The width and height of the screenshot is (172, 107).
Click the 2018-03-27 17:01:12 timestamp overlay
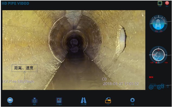[x=121, y=84]
